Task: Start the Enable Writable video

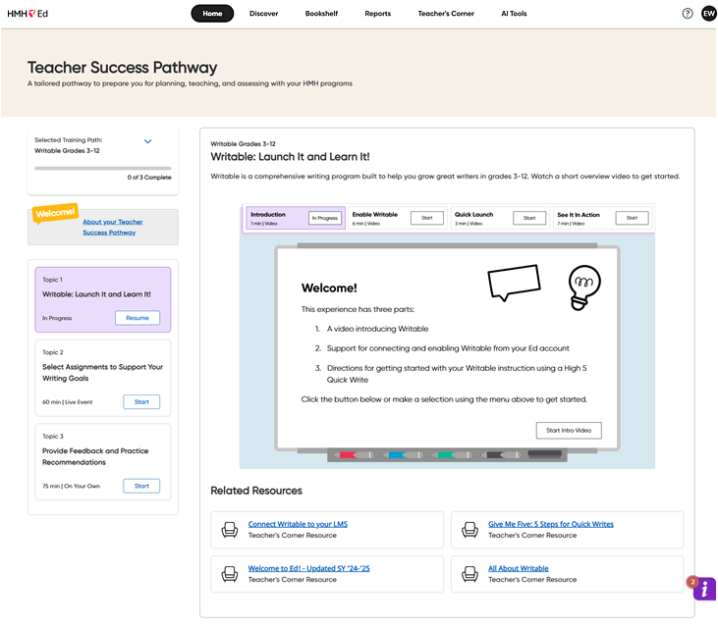Action: point(426,218)
